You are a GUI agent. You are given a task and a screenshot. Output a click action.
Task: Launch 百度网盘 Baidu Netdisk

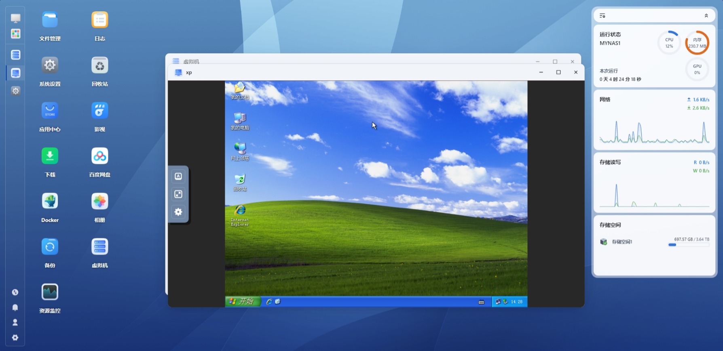(x=99, y=156)
